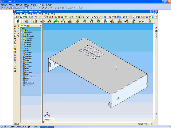The height and width of the screenshot is (128, 171).
Task: Click SolidWorks viewport horizontal scrollbar
Action: [98, 122]
